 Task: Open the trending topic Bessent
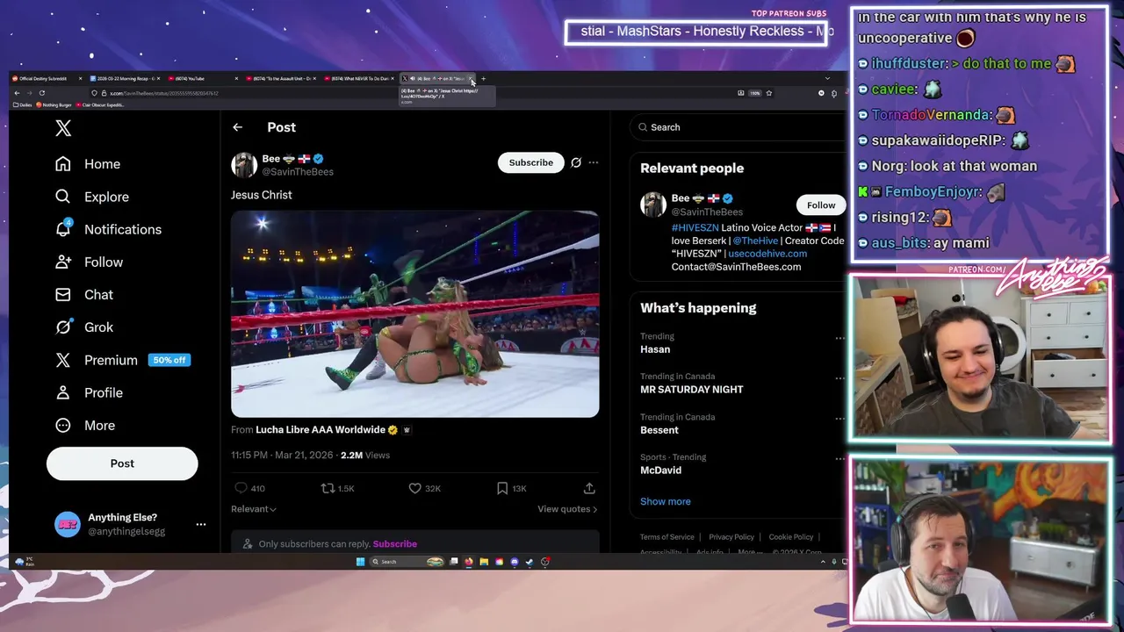click(659, 430)
